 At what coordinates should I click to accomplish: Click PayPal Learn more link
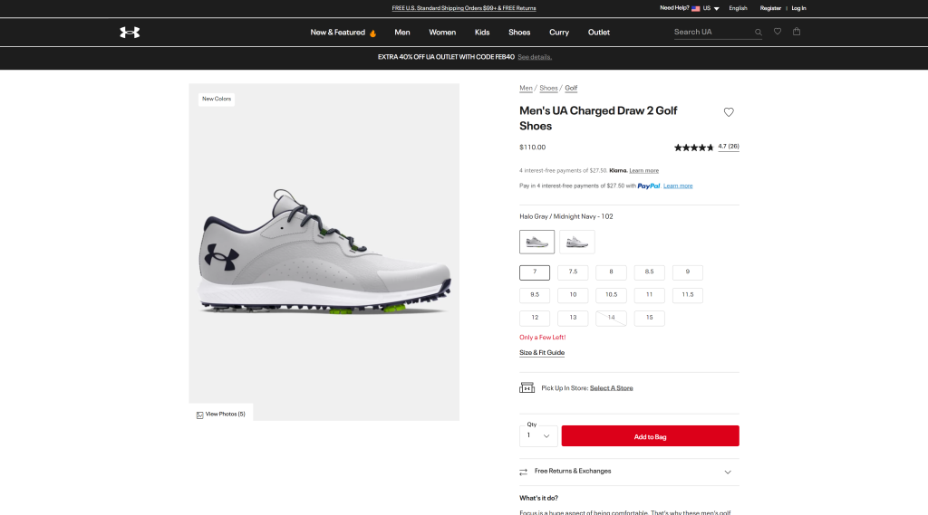[x=678, y=186]
